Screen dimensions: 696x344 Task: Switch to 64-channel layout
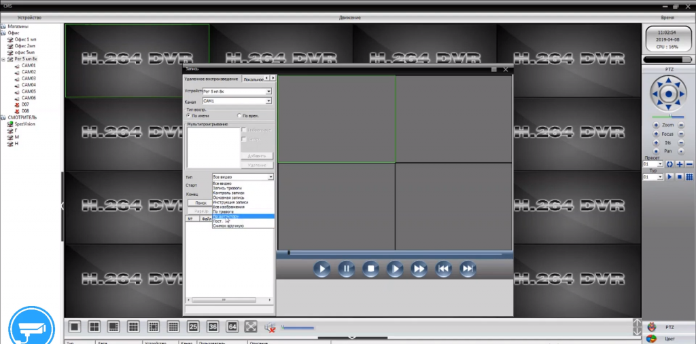(232, 327)
